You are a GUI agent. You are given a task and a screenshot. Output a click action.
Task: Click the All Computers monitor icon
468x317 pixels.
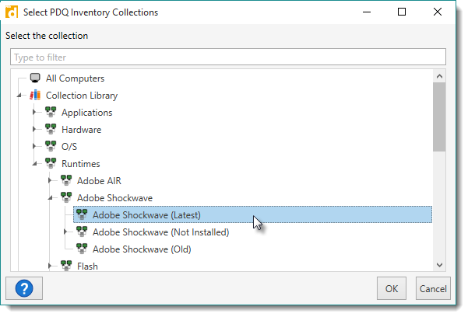[x=35, y=78]
